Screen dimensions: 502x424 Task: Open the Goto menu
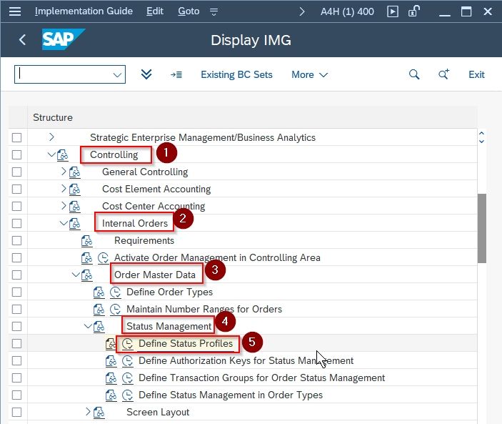pyautogui.click(x=189, y=11)
